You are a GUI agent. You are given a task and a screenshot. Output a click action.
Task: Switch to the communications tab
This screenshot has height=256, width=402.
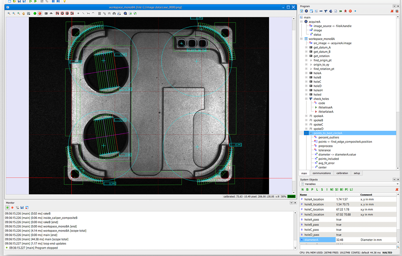click(x=322, y=173)
